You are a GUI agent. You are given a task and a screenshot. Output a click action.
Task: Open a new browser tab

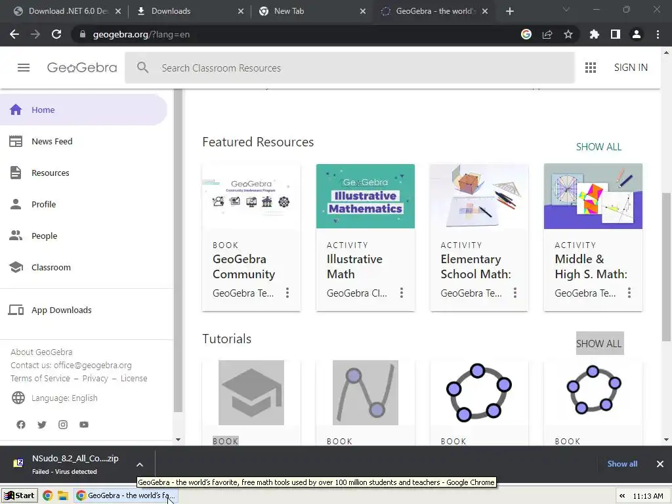pos(509,11)
